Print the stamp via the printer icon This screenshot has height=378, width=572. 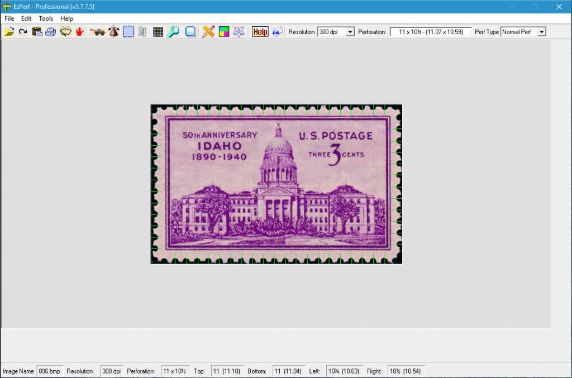[x=50, y=32]
